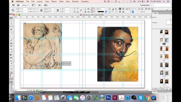Viewport: 181px width, 102px height.
Task: Select the Line tool
Action: (x=11, y=35)
